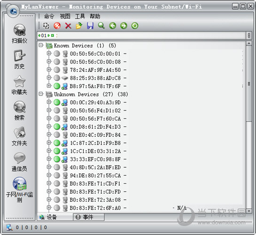The image size is (256, 235).
Task: Open the 通信员 messenger panel
Action: [x=19, y=162]
